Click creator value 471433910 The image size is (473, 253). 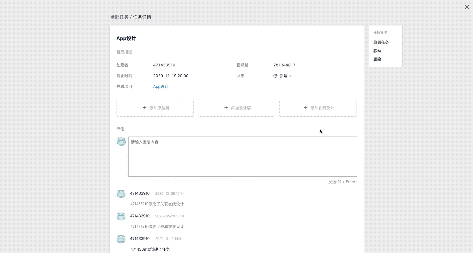tap(164, 65)
